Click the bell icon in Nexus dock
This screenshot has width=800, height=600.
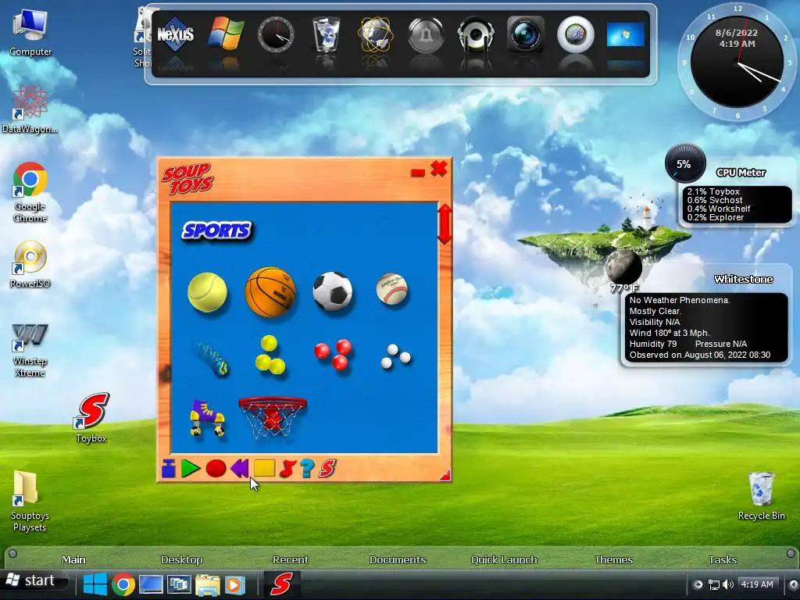coord(426,34)
